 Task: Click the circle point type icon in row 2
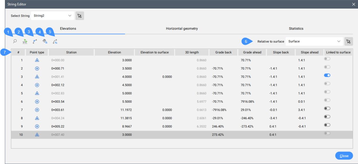coord(37,69)
